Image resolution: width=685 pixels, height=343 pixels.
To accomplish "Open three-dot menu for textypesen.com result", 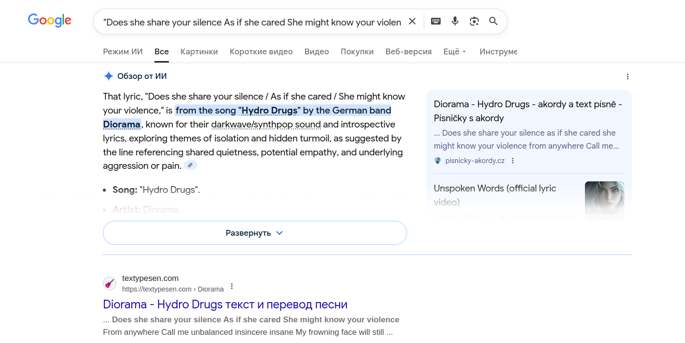I will [x=232, y=286].
